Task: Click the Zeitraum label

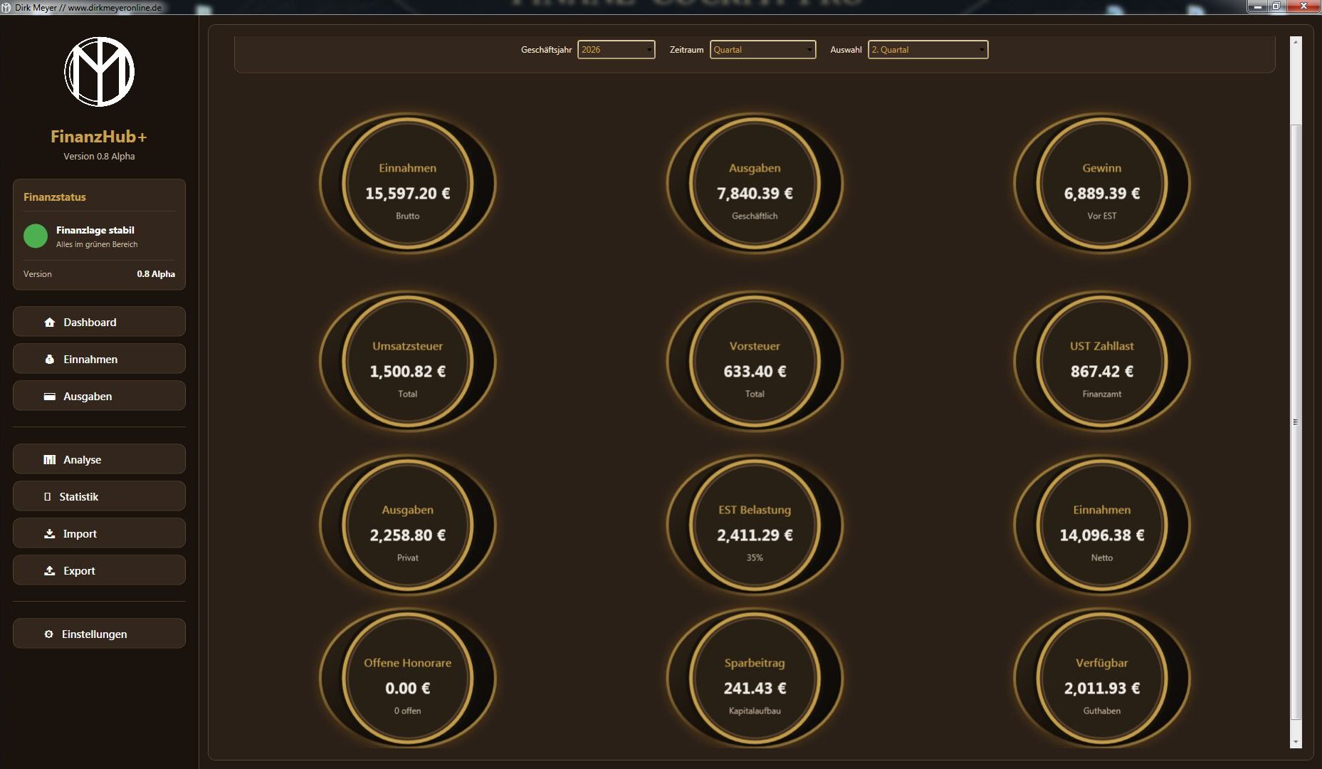Action: (686, 50)
